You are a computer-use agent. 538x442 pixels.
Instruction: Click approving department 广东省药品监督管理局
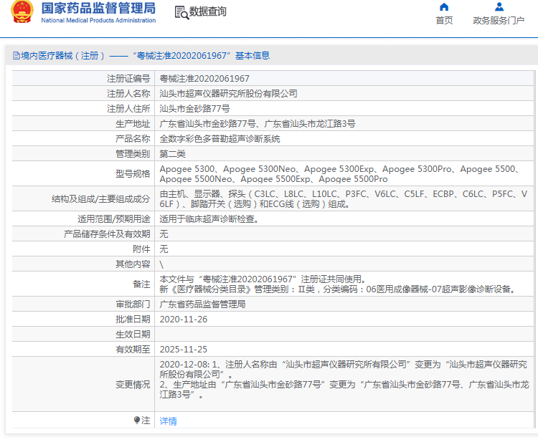pos(202,304)
